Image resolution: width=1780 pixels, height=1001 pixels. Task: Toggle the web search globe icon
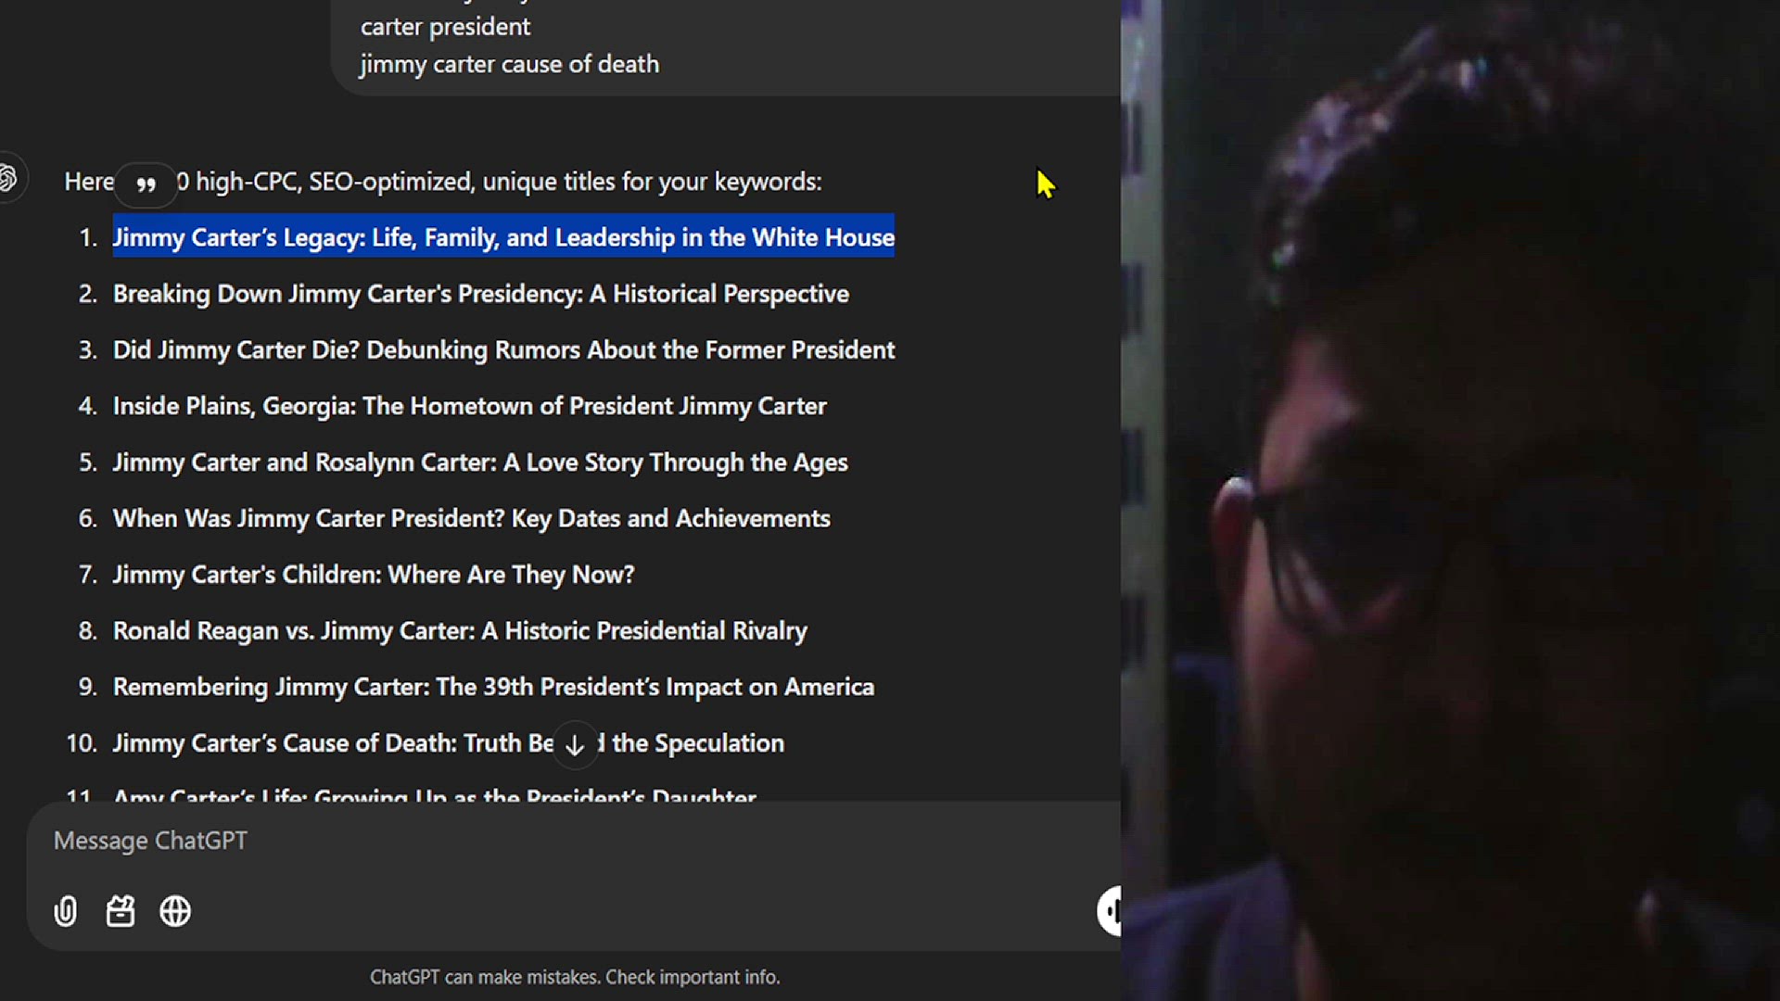click(175, 912)
